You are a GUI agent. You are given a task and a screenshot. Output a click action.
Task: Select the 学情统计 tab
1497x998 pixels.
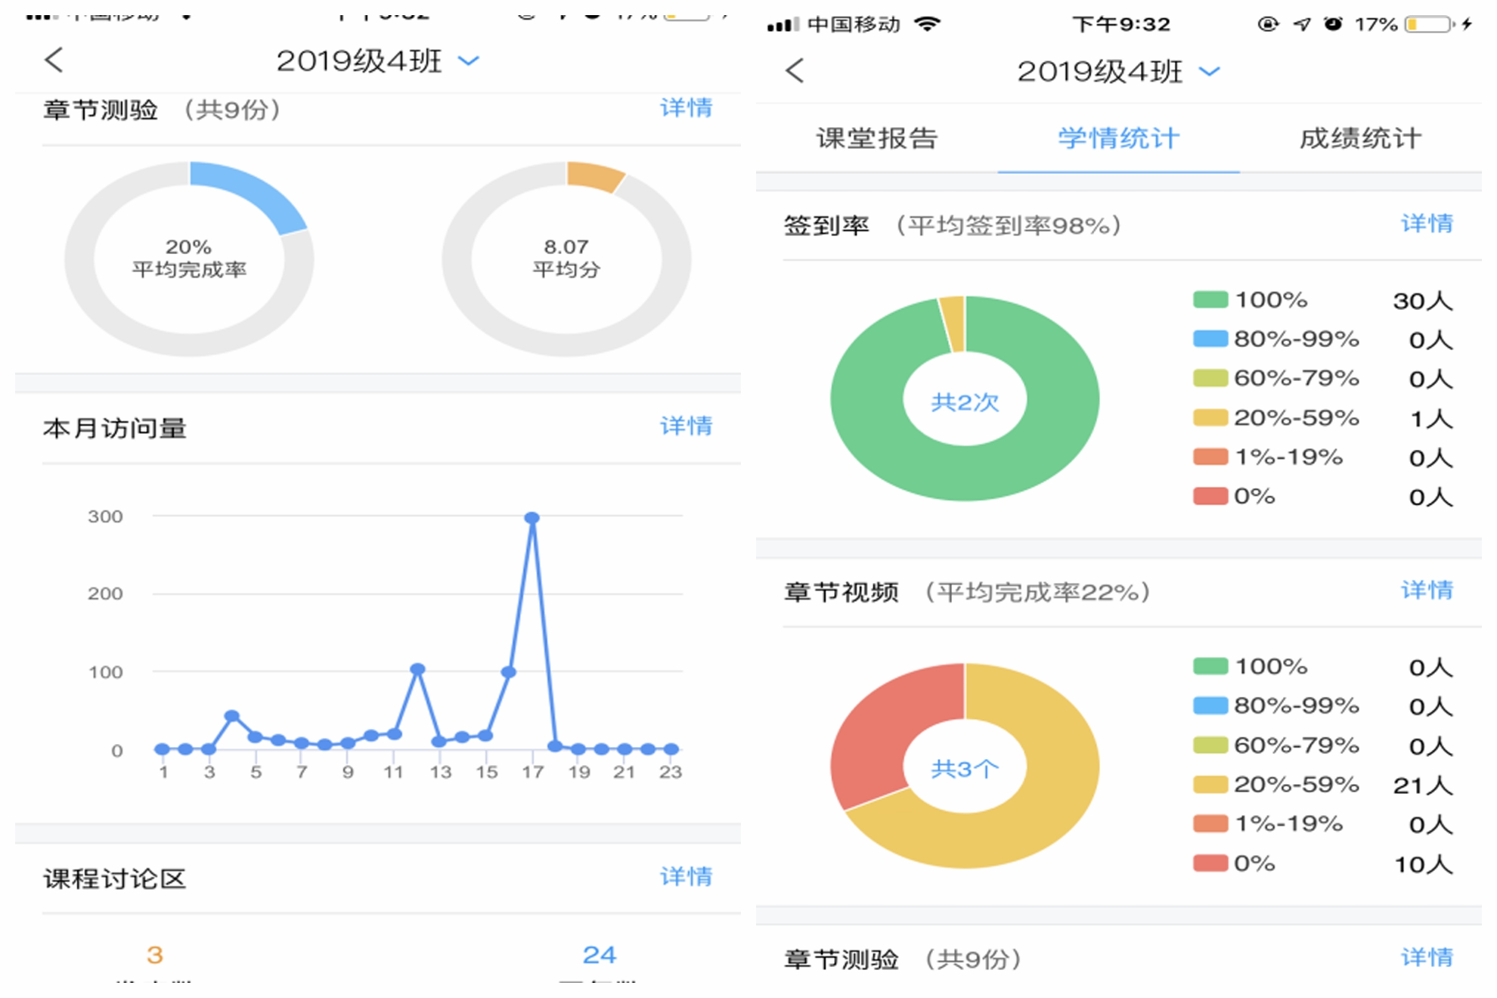(1118, 138)
